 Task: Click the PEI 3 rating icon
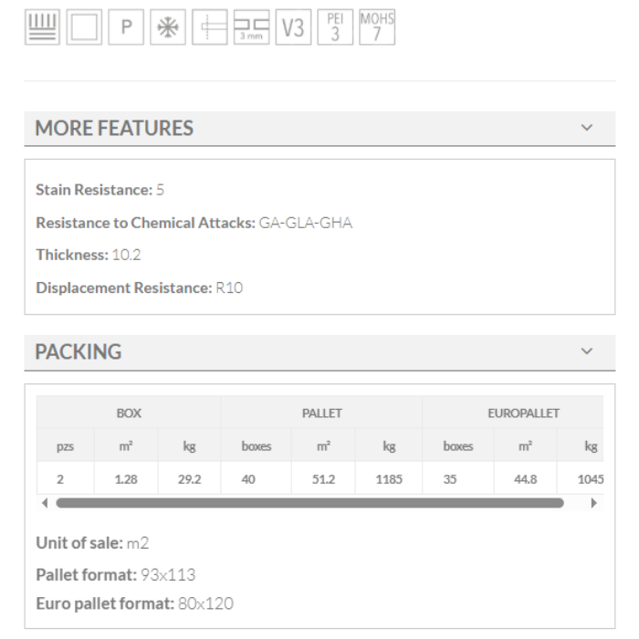[335, 27]
